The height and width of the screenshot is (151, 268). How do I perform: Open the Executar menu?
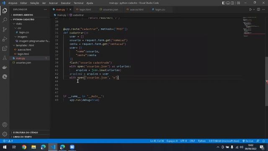click(x=66, y=3)
